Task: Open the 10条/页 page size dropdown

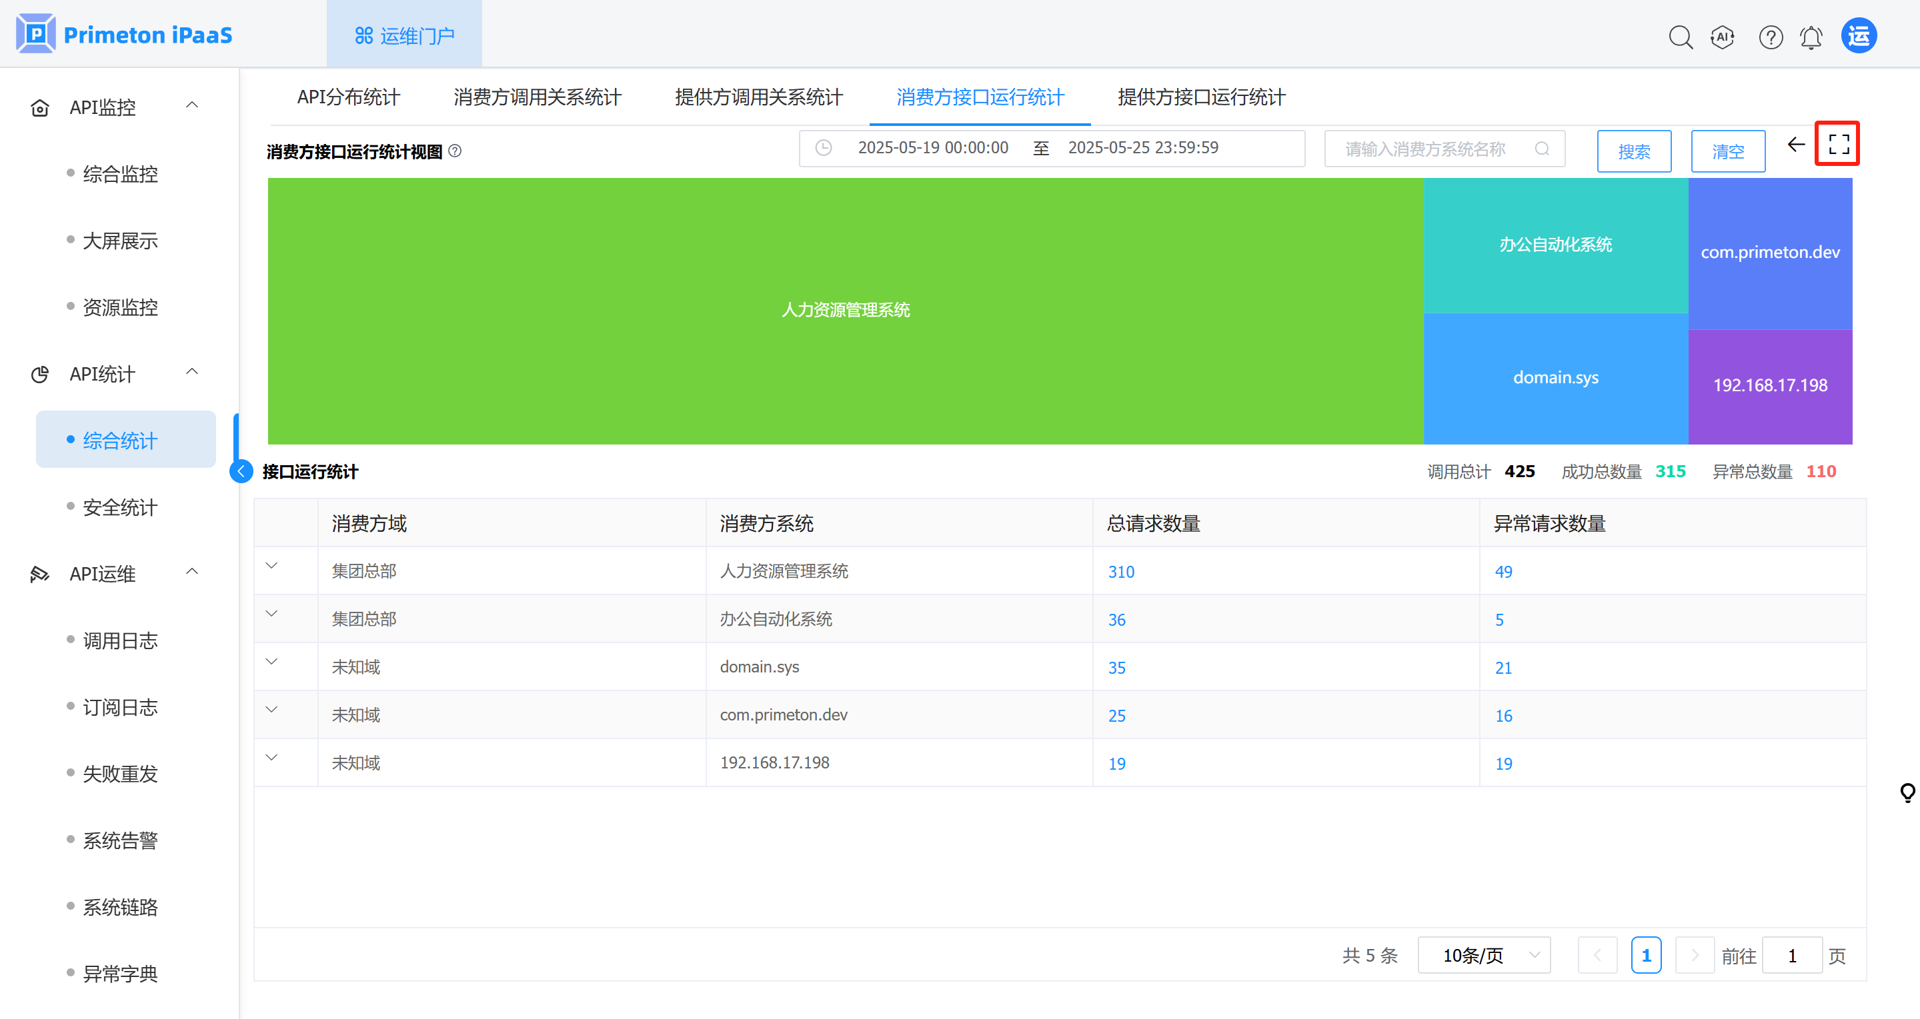Action: point(1483,955)
